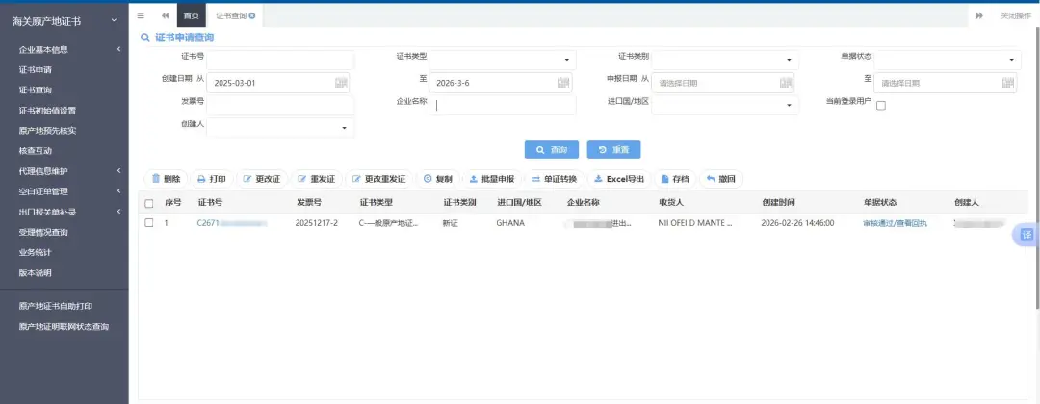The image size is (1040, 404).
Task: Click the tabs scroll-left double arrow
Action: pyautogui.click(x=165, y=15)
